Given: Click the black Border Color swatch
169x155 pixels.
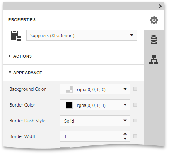Looking at the screenshot, I should [x=69, y=105].
